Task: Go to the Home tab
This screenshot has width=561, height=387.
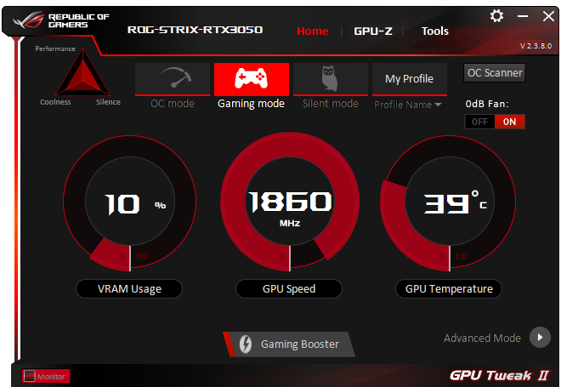Action: (x=312, y=31)
